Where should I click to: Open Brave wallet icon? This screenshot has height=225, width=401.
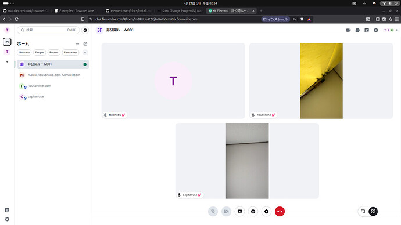pyautogui.click(x=384, y=19)
